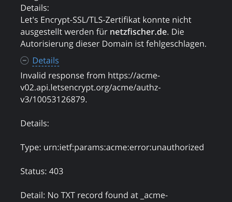Click the Invalid response from text
The width and height of the screenshot is (232, 202).
(x=63, y=75)
